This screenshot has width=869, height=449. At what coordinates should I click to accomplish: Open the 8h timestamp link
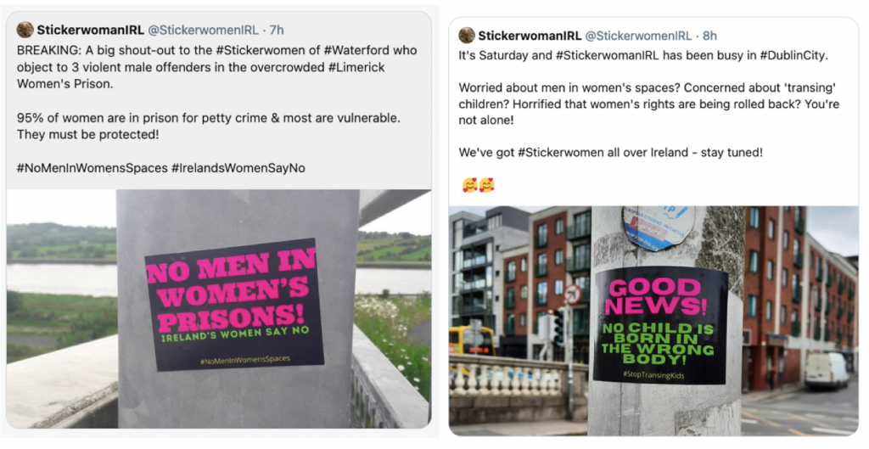point(709,36)
